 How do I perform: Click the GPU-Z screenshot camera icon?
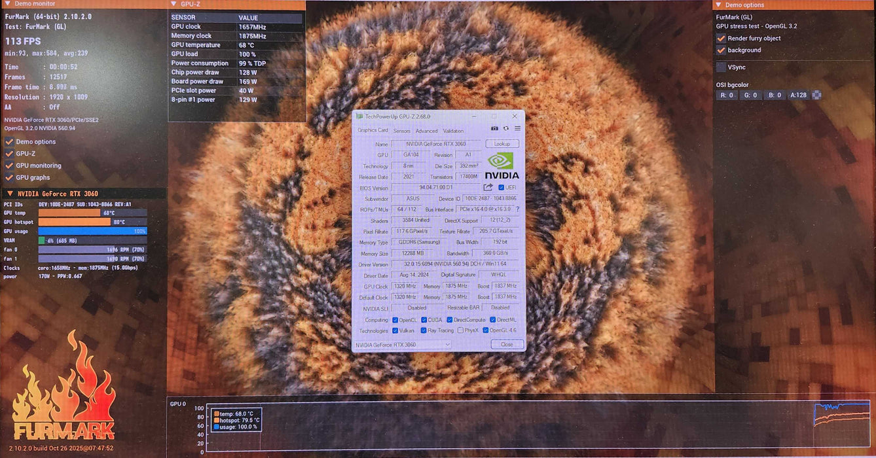pos(495,128)
